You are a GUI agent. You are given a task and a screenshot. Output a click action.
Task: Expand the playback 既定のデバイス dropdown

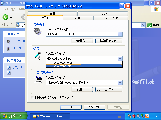[x=120, y=34]
